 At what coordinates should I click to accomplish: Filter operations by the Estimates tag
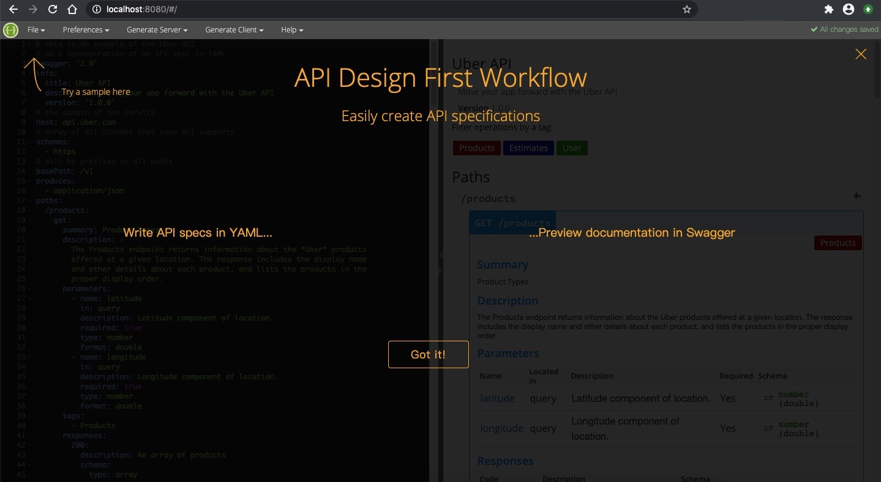coord(528,148)
